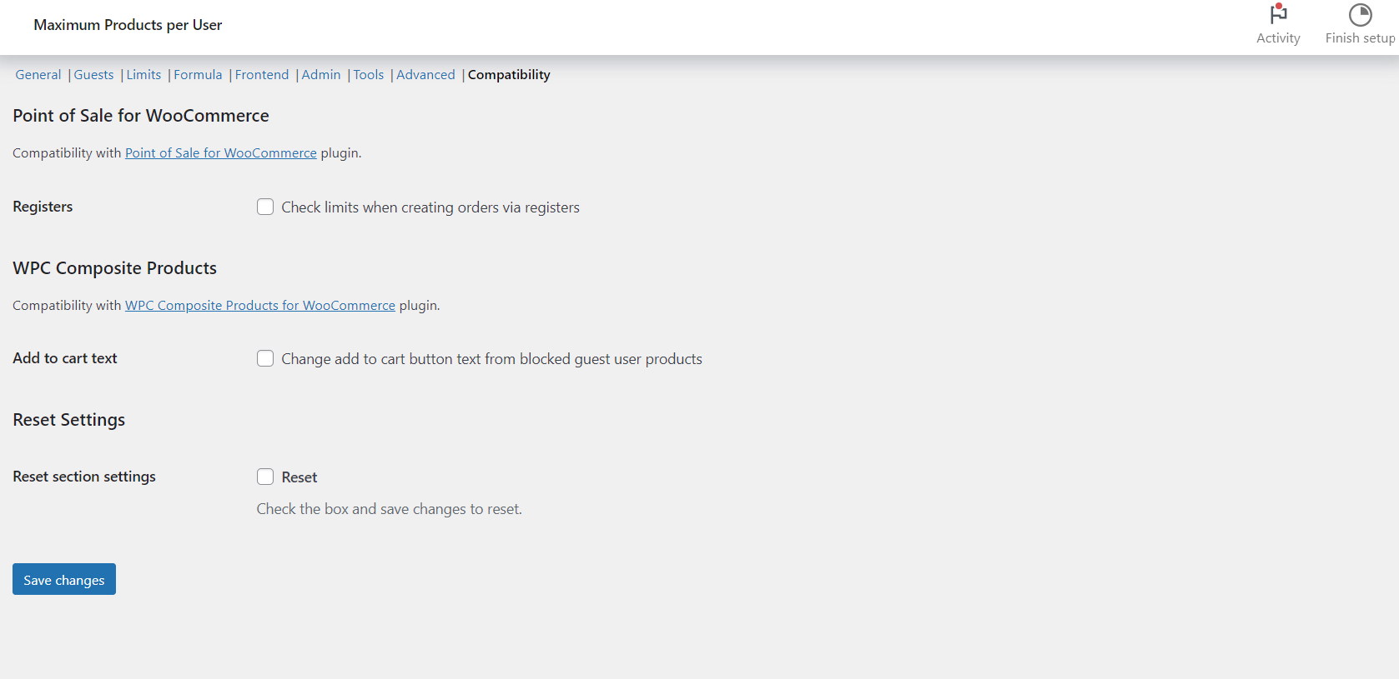Go to the Formula settings tab
Viewport: 1399px width, 679px height.
[198, 74]
